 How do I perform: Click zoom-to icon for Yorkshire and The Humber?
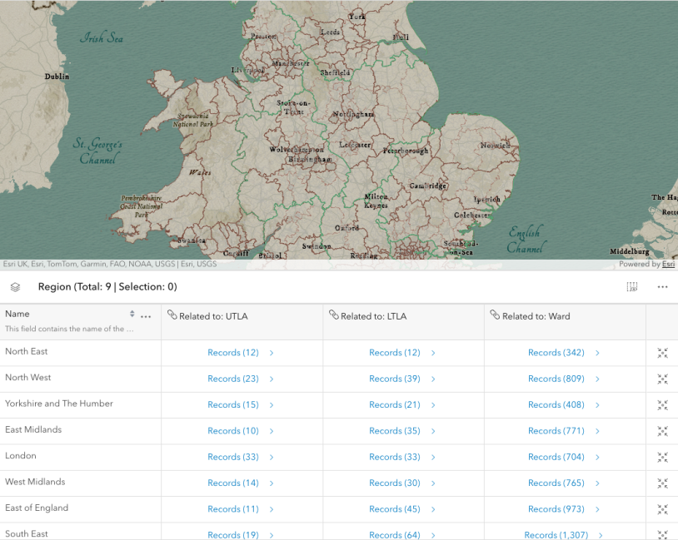[x=662, y=405]
